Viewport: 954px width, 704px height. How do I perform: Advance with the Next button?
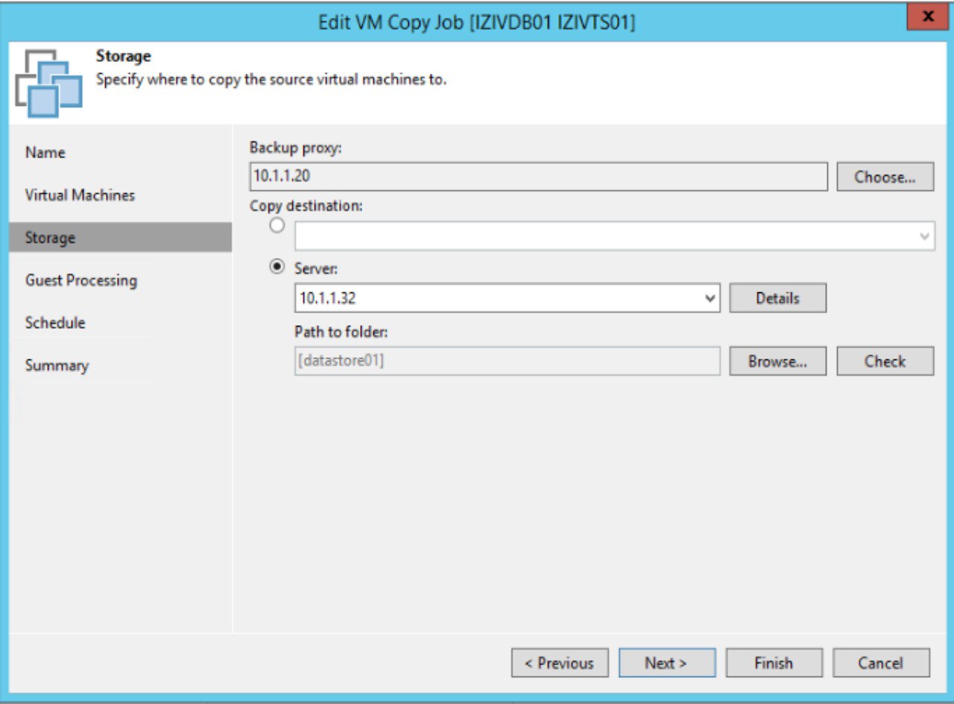(x=667, y=663)
